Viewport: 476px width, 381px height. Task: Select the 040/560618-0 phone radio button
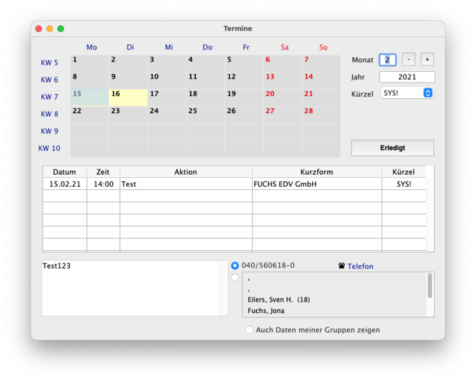click(235, 265)
